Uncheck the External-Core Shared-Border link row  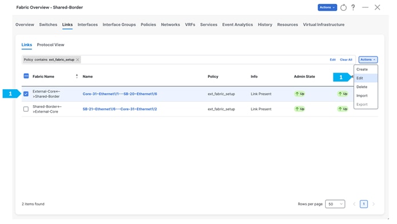coord(26,94)
